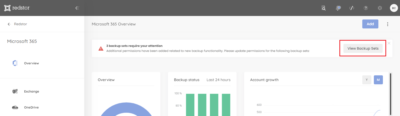
Task: Switch Account growth to yearly (Y)
Action: click(x=367, y=80)
